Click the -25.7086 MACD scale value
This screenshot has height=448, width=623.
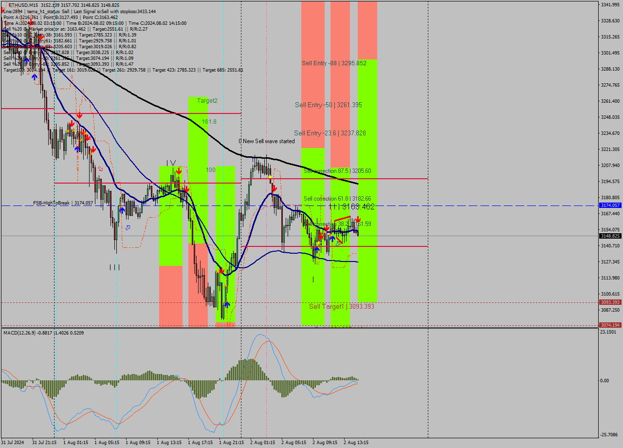pos(610,434)
